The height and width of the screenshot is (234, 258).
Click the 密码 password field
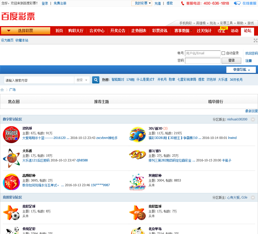point(203,61)
